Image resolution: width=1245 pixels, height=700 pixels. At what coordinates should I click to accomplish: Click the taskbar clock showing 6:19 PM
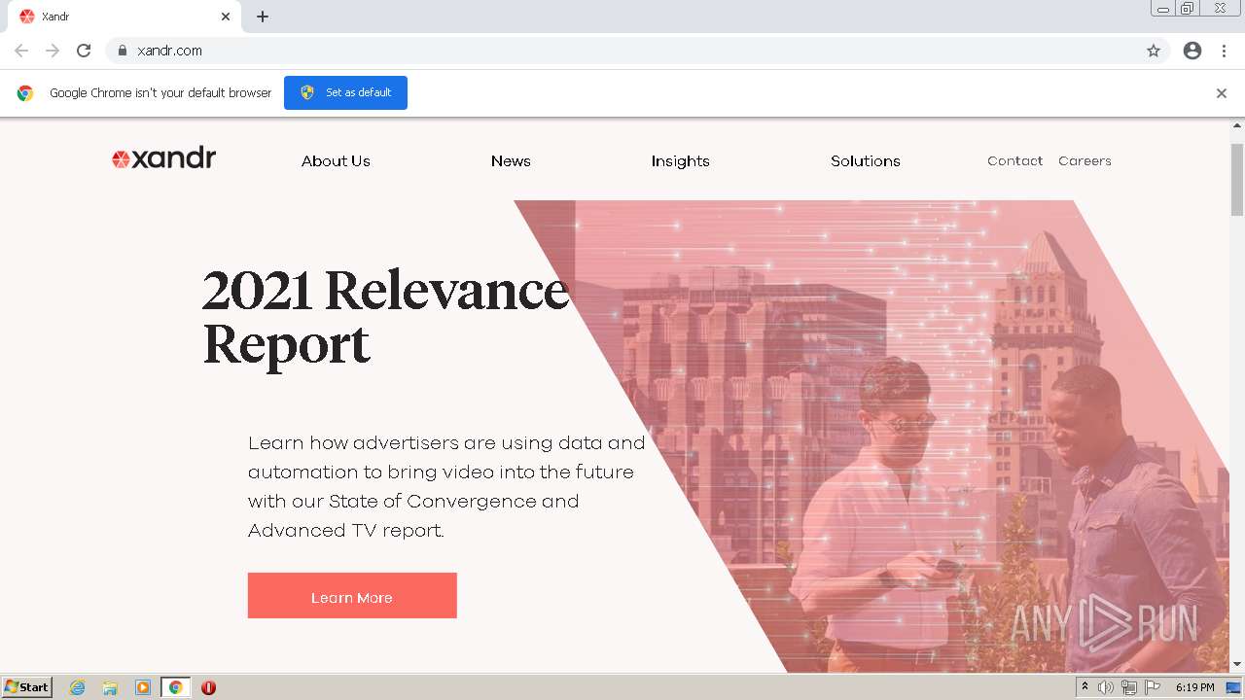pos(1194,687)
